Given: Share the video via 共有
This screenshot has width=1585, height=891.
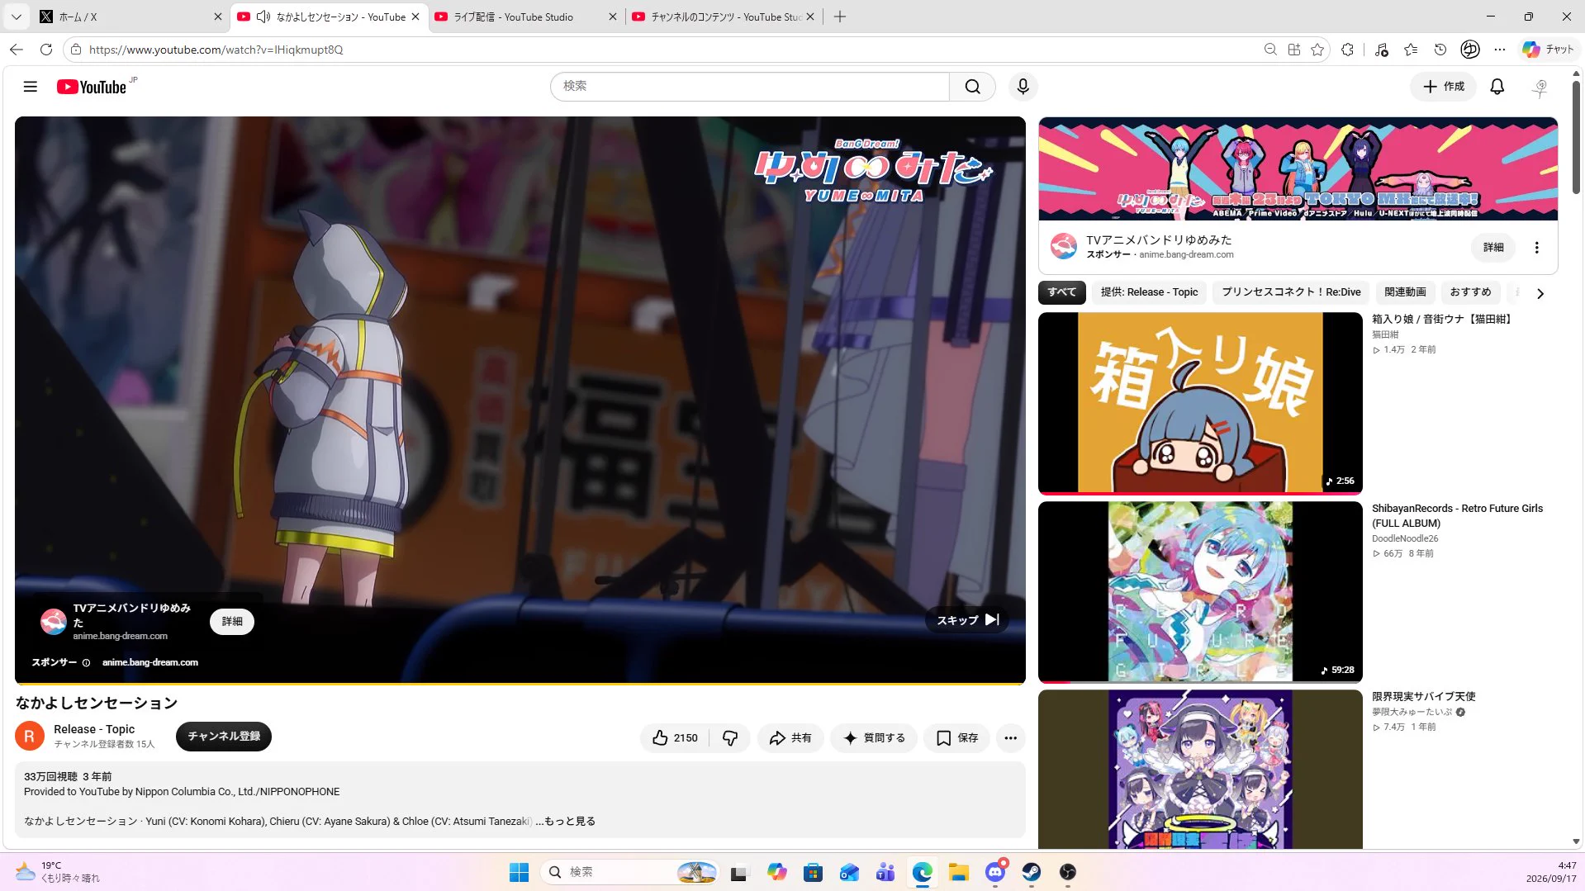Looking at the screenshot, I should click(790, 738).
